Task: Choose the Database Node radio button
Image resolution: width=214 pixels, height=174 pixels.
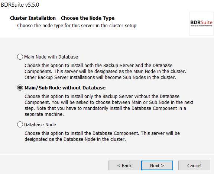Action: point(20,124)
